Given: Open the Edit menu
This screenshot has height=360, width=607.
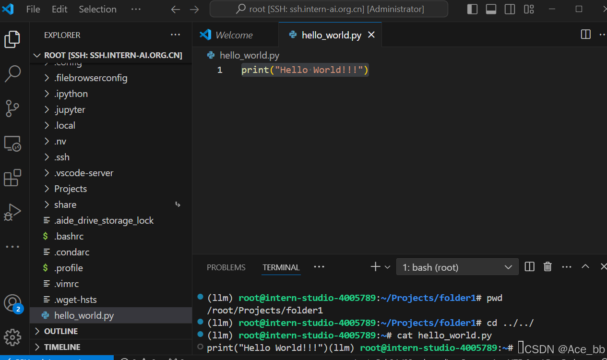Looking at the screenshot, I should click(60, 9).
